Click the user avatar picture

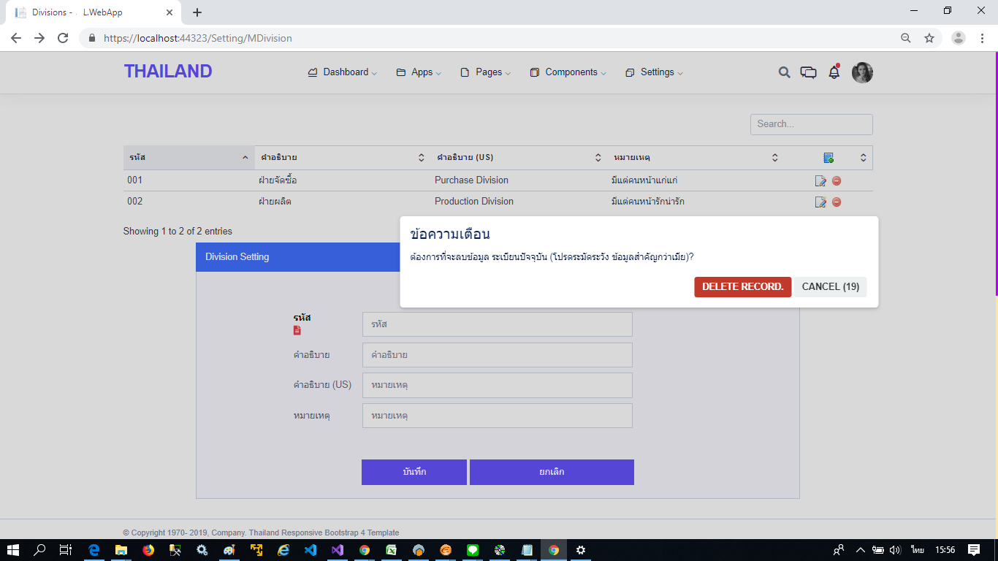click(862, 72)
